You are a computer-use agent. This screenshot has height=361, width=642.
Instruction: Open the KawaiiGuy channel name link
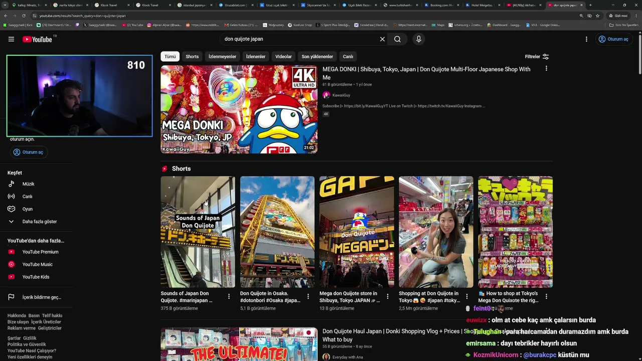[x=341, y=95]
